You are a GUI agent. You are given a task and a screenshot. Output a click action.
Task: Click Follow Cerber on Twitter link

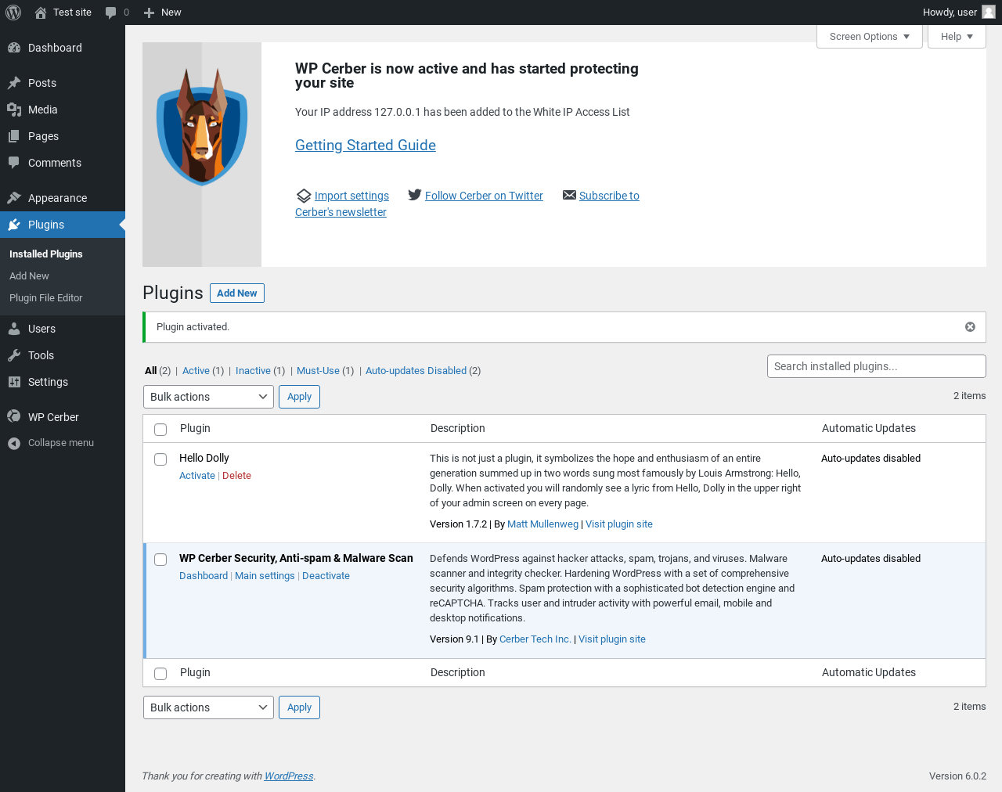[484, 196]
